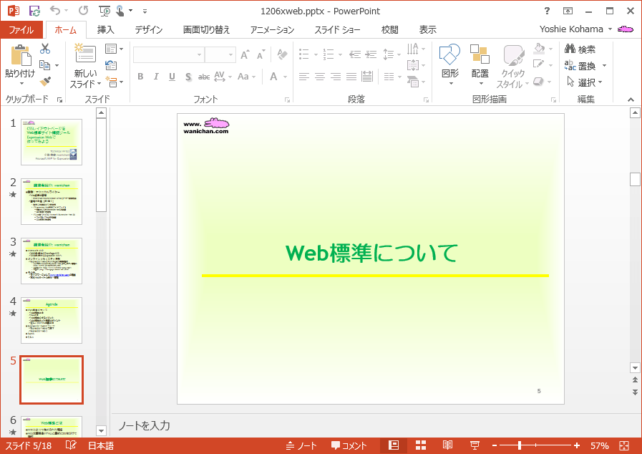Open the font name combo box
Viewport: 642px width, 454px height.
[200, 54]
